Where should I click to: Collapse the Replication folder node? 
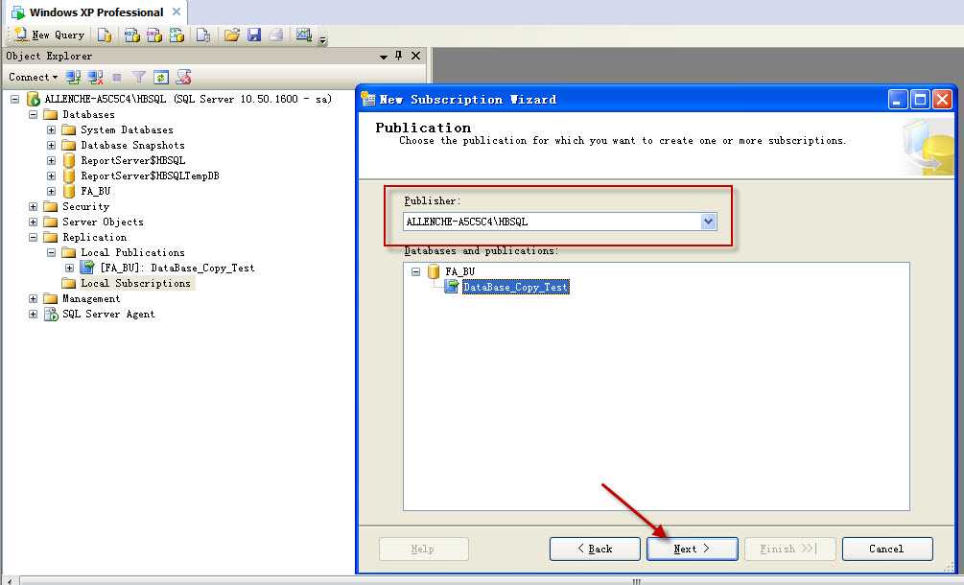[x=34, y=237]
